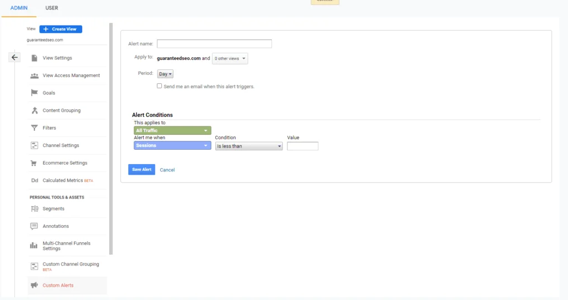This screenshot has width=568, height=300.
Task: Click the Goals flag icon
Action: pos(34,93)
